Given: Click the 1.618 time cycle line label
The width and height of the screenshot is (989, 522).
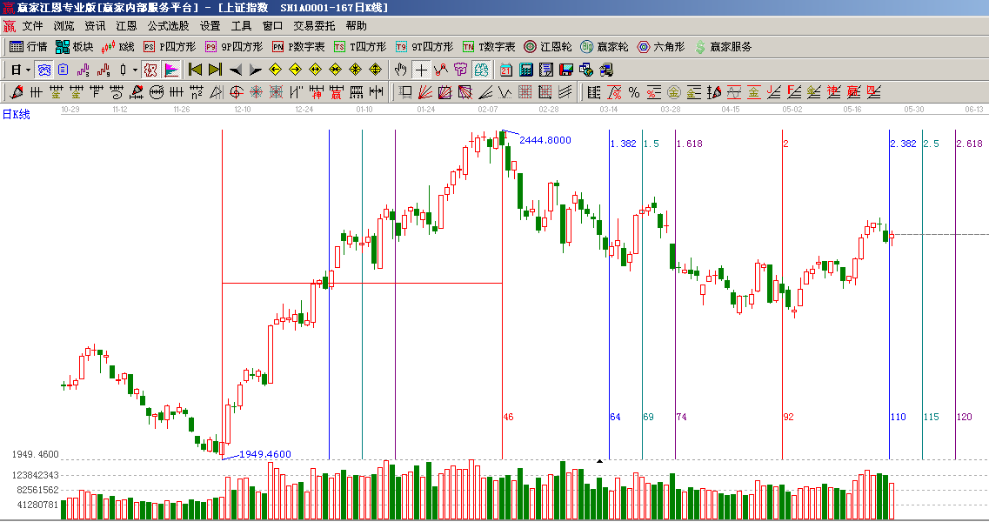Looking at the screenshot, I should (689, 144).
